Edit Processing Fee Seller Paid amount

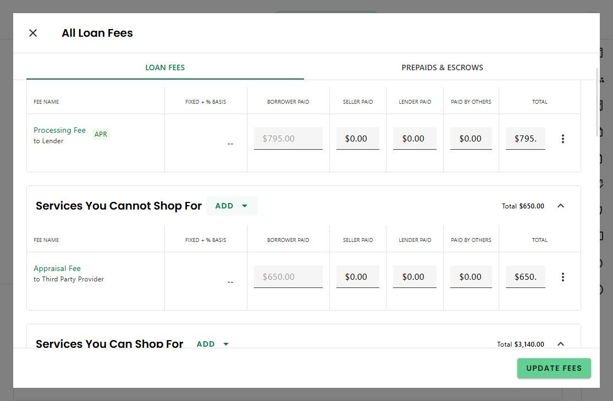pyautogui.click(x=357, y=139)
